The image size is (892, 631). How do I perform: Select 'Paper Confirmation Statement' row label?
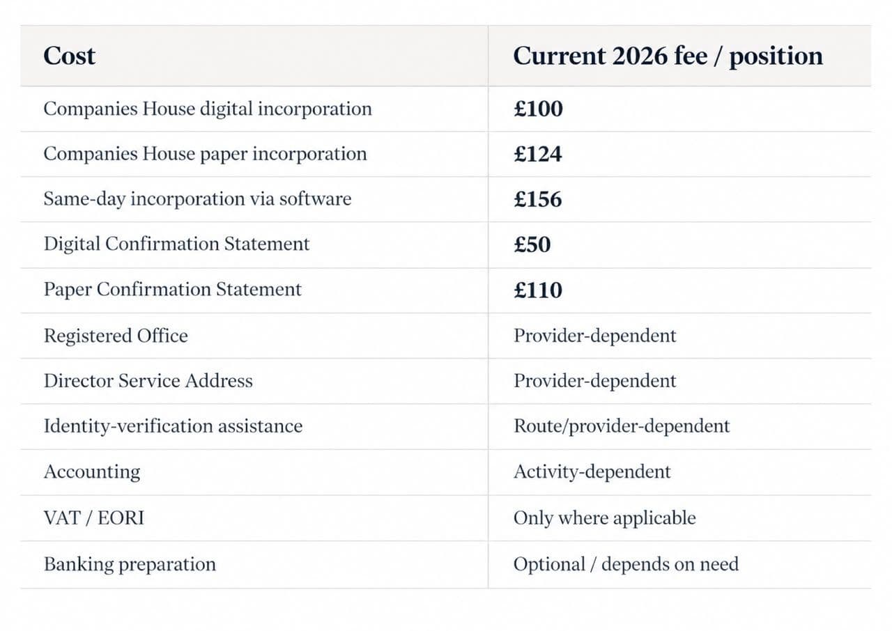(x=173, y=290)
